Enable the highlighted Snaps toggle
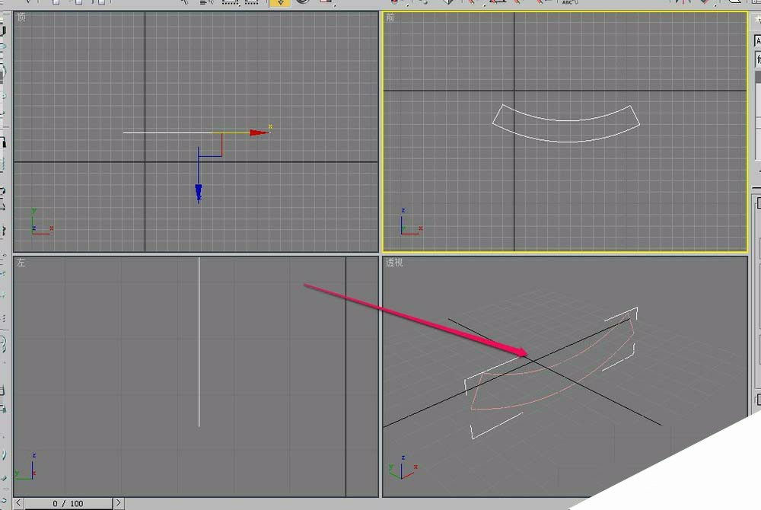 tap(279, 4)
